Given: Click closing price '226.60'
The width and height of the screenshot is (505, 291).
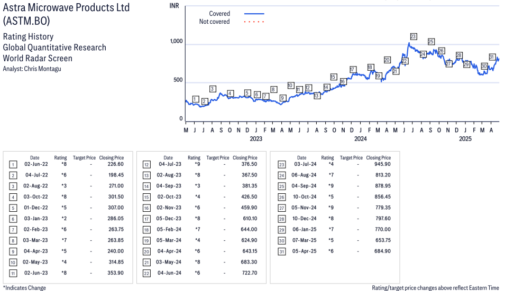Looking at the screenshot, I should pyautogui.click(x=116, y=164).
